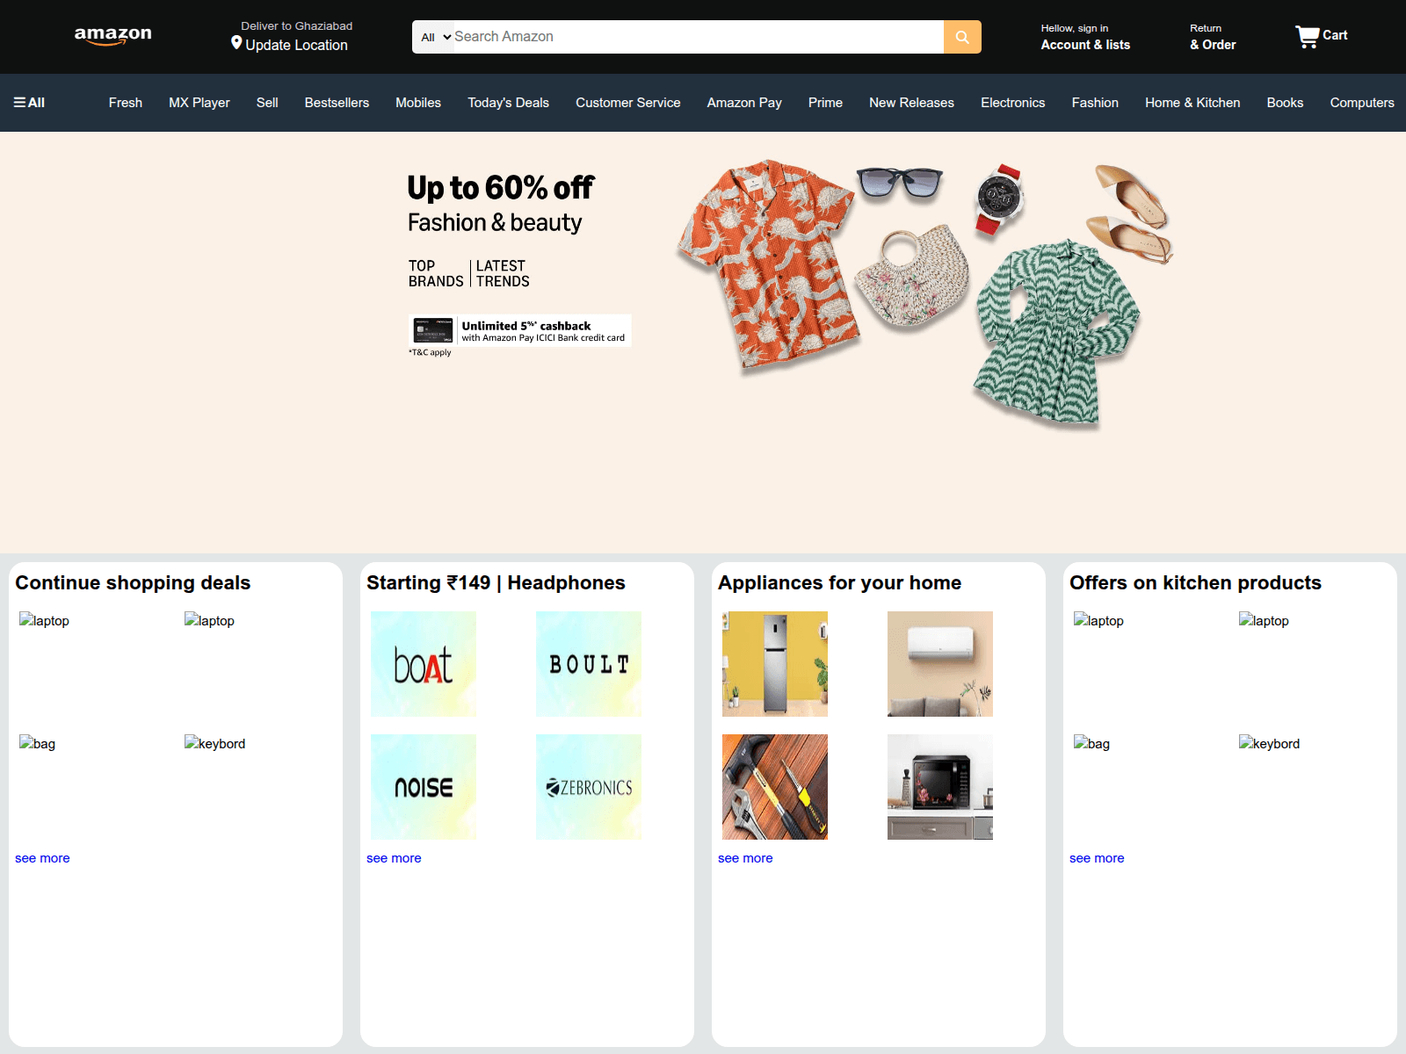Click the Offers on kitchen products heading
The image size is (1406, 1054).
(x=1195, y=582)
